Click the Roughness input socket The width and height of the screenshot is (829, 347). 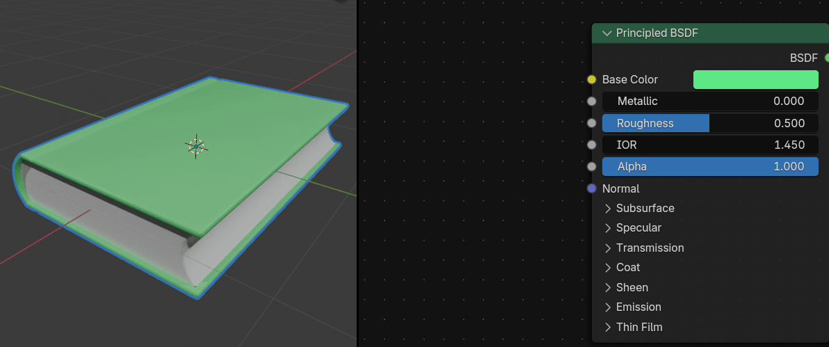[x=592, y=123]
